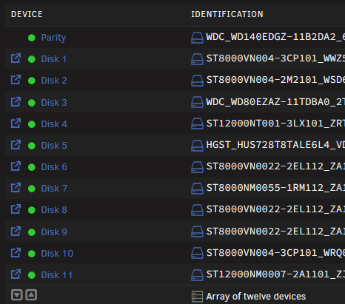Viewport: 345px width, 304px height.
Task: Click drive icon beside ST8000VN004-3CP101_WRQ
Action: coord(197,253)
